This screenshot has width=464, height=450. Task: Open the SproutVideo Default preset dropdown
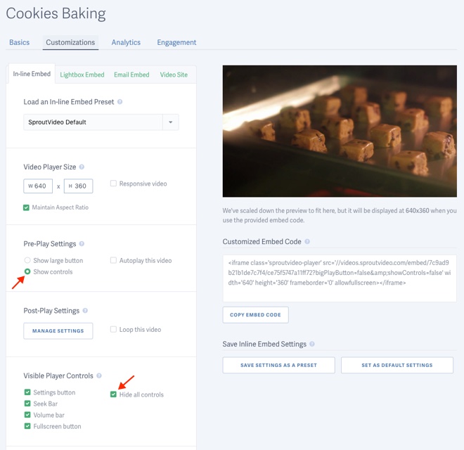point(170,122)
